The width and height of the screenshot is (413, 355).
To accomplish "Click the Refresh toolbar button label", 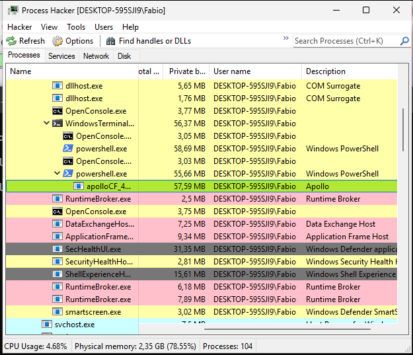I will tap(32, 41).
